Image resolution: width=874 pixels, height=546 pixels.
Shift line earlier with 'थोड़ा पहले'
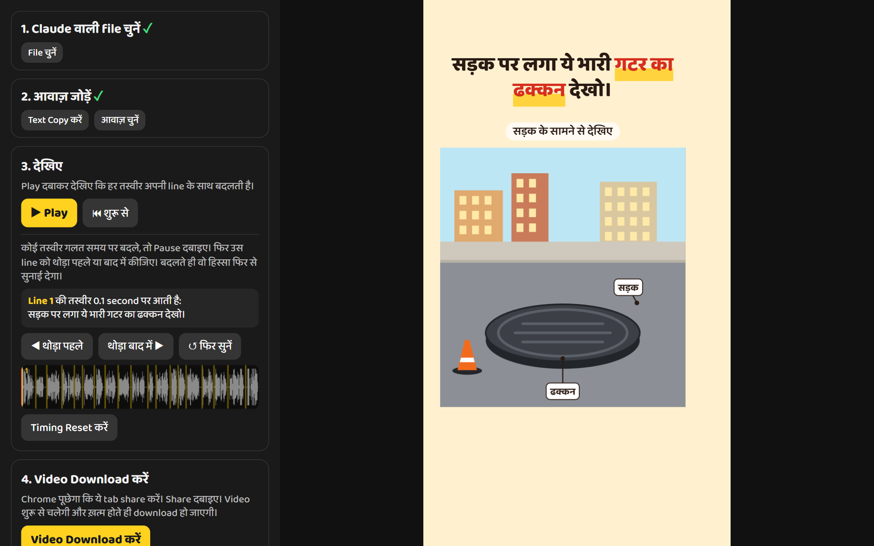(x=57, y=346)
